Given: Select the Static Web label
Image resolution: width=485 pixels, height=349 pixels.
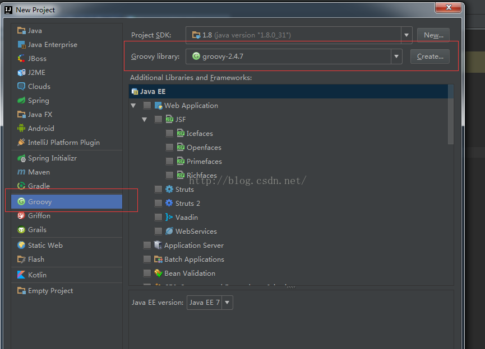Looking at the screenshot, I should tap(45, 246).
